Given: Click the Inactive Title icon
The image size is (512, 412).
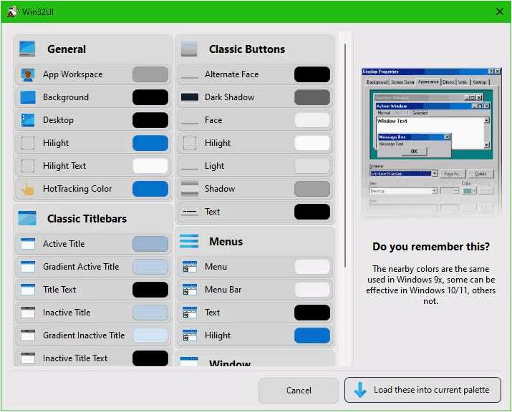Looking at the screenshot, I should 28,312.
